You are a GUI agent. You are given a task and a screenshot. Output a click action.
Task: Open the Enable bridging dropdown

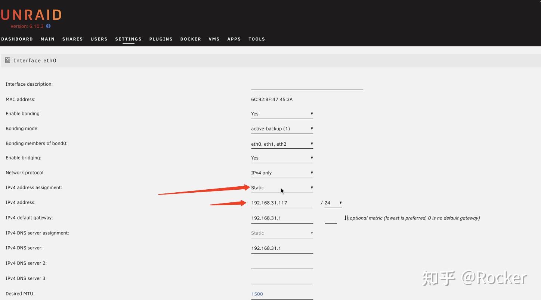[282, 158]
